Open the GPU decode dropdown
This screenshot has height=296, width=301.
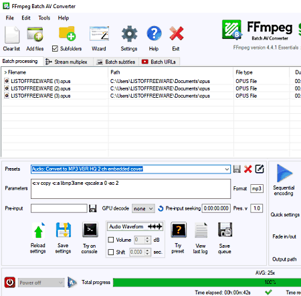point(143,208)
